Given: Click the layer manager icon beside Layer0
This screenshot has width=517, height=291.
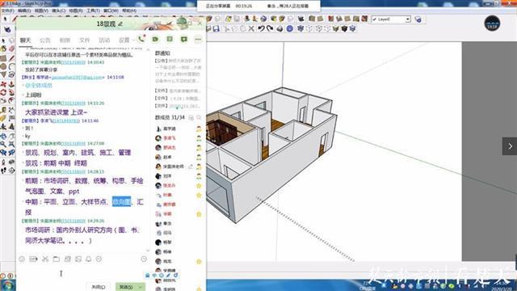Looking at the screenshot, I should tap(418, 19).
